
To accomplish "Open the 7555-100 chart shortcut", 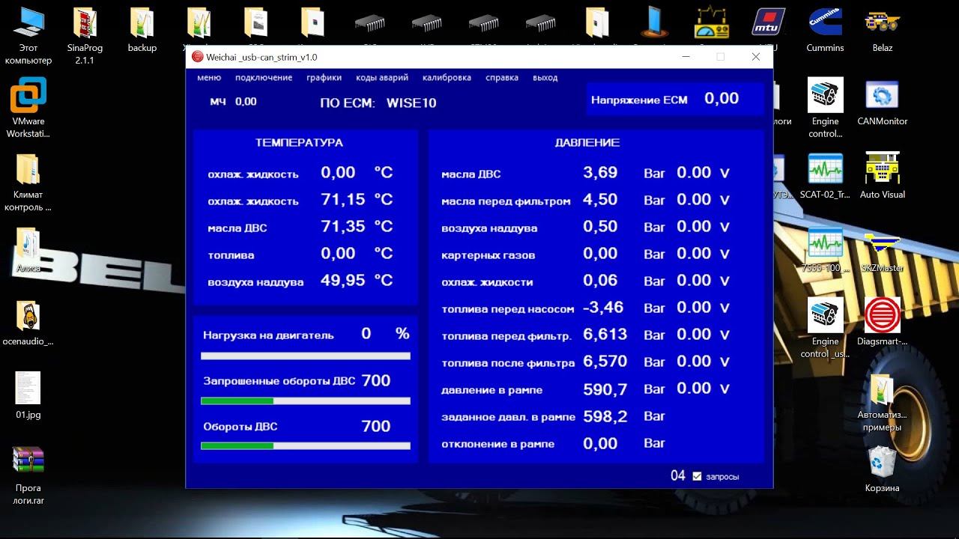I will 825,250.
